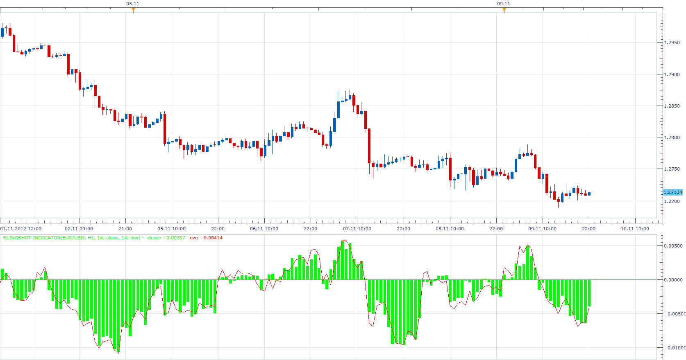The height and width of the screenshot is (360, 686).
Task: Click the 1.2900 price axis label
Action: [672, 74]
